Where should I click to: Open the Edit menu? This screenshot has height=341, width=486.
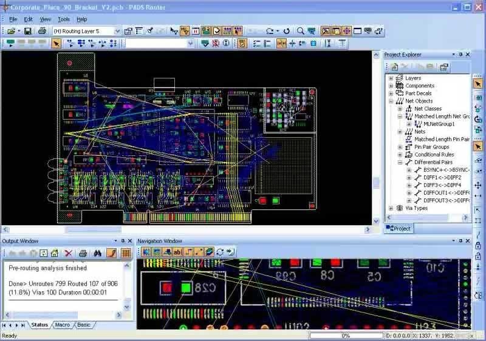point(28,19)
